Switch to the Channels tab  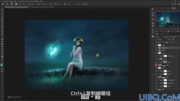coord(162,34)
